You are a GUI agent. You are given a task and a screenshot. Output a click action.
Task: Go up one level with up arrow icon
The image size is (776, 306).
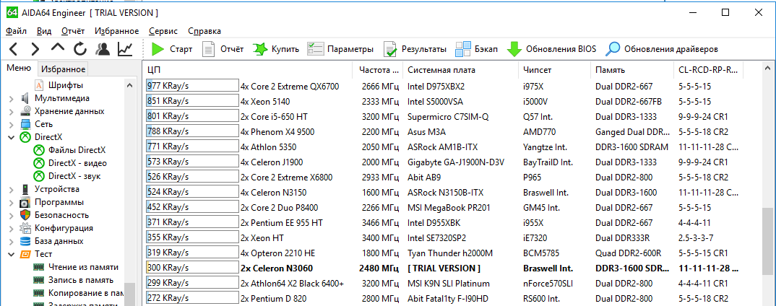pos(58,48)
